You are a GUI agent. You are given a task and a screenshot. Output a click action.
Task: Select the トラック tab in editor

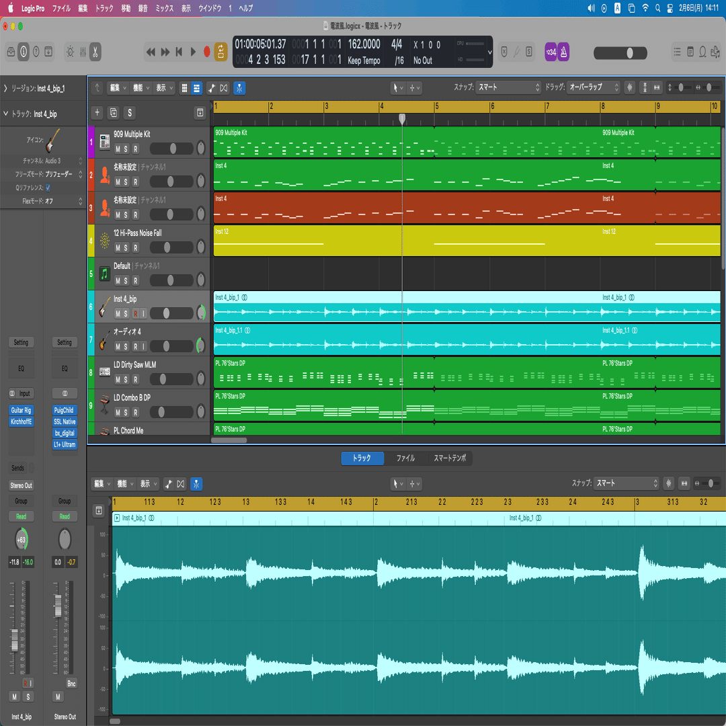click(x=362, y=458)
